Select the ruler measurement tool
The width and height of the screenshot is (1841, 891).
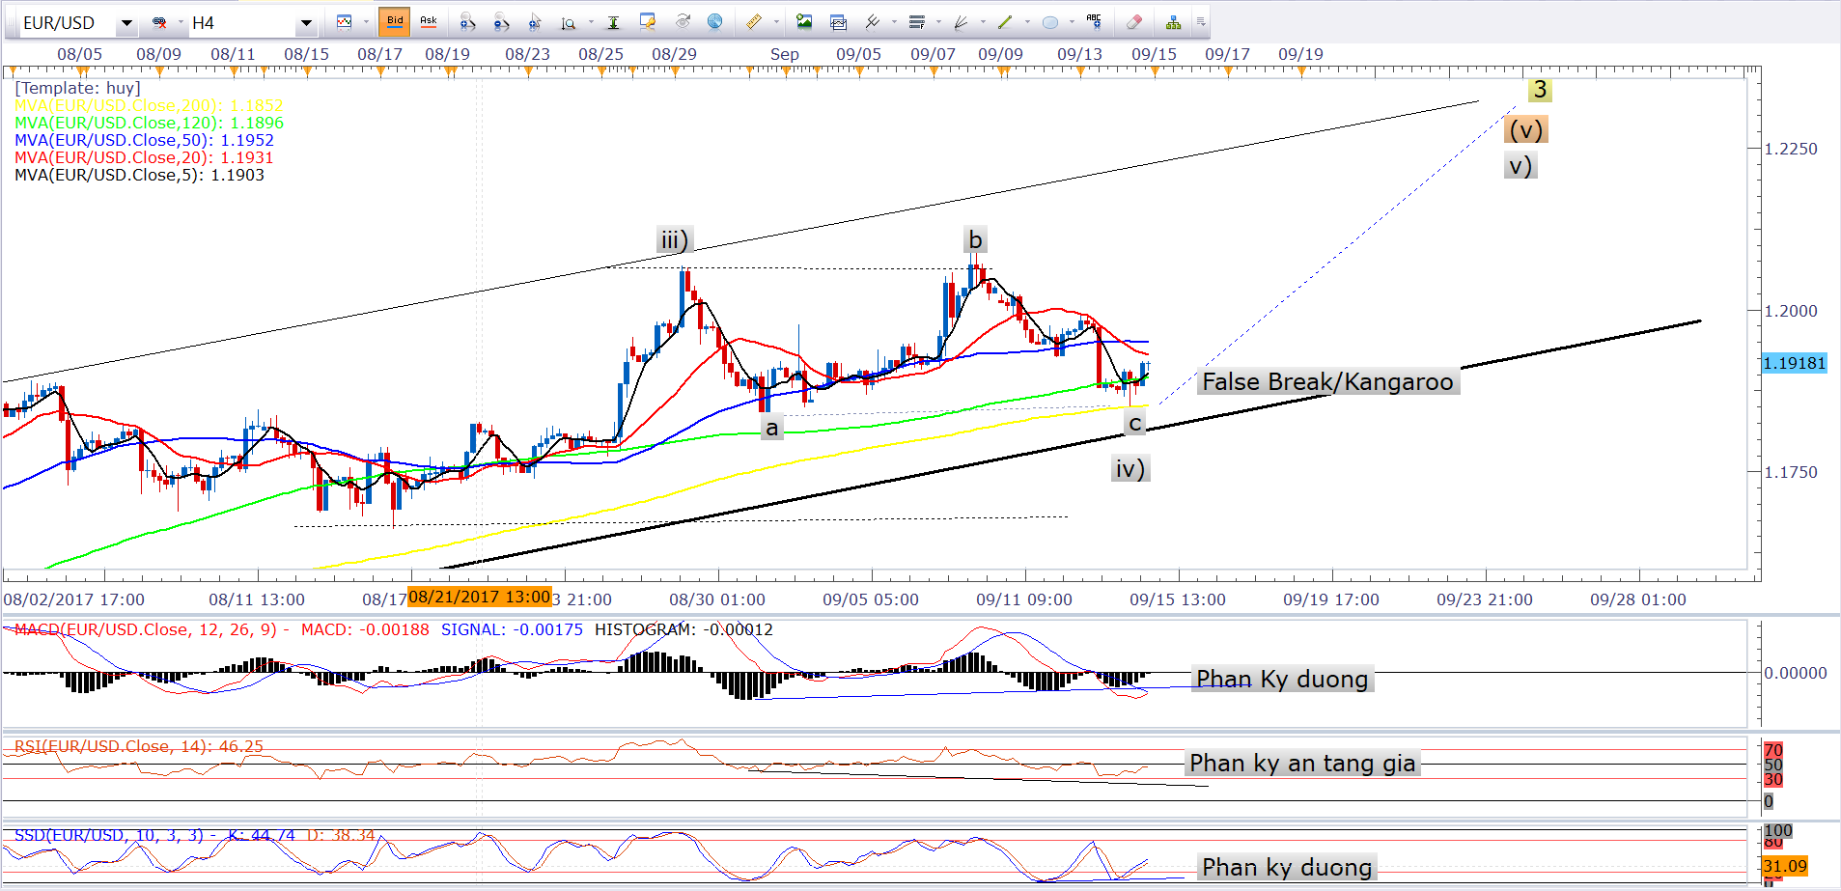pyautogui.click(x=754, y=22)
